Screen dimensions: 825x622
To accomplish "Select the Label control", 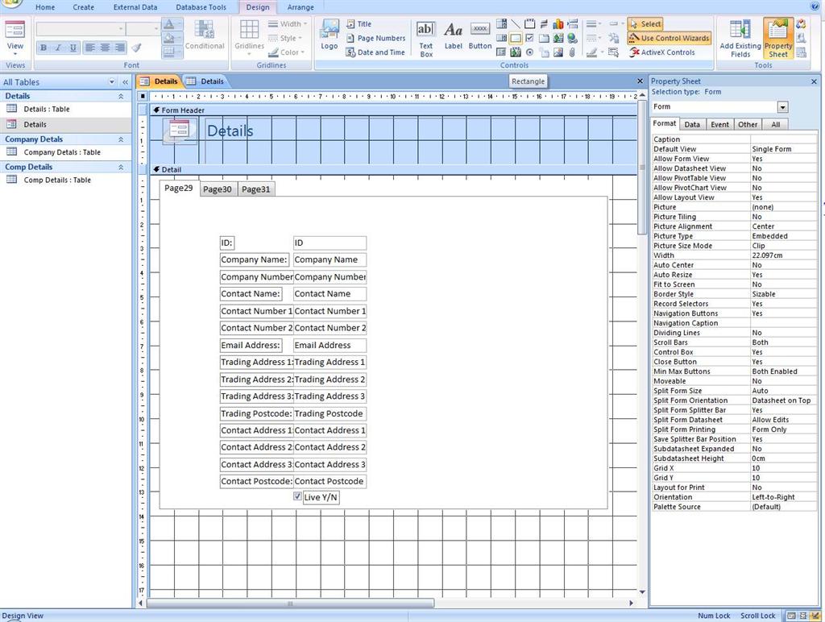I will click(453, 34).
